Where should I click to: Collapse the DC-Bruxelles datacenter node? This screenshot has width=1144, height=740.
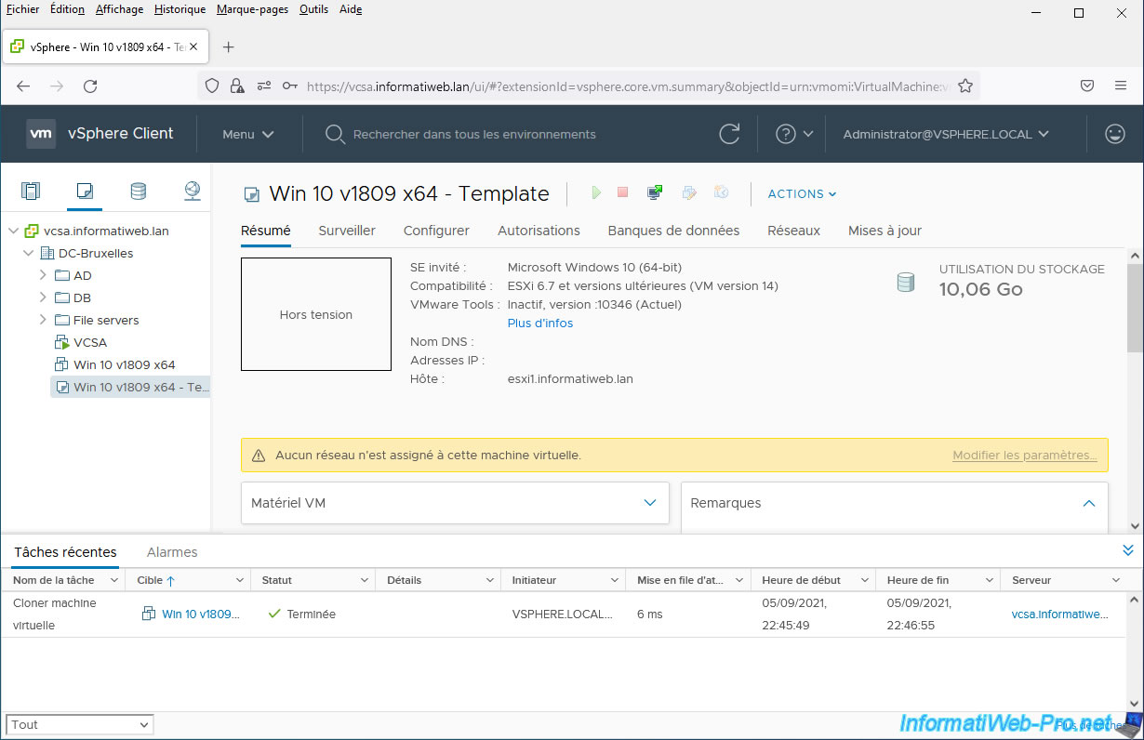click(x=28, y=253)
